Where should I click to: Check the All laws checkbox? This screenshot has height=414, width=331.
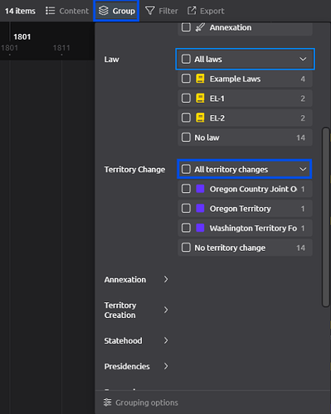click(x=186, y=59)
